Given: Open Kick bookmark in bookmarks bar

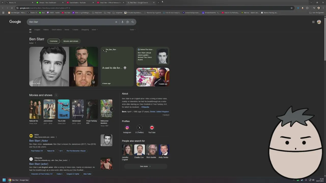Looking at the screenshot, I should [x=42, y=12].
